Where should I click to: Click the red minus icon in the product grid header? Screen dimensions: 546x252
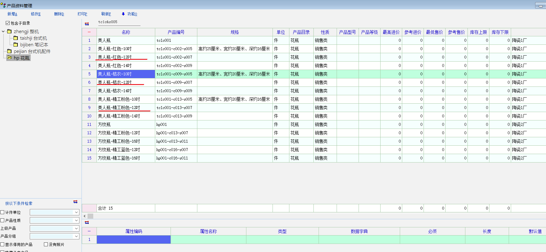point(89,32)
